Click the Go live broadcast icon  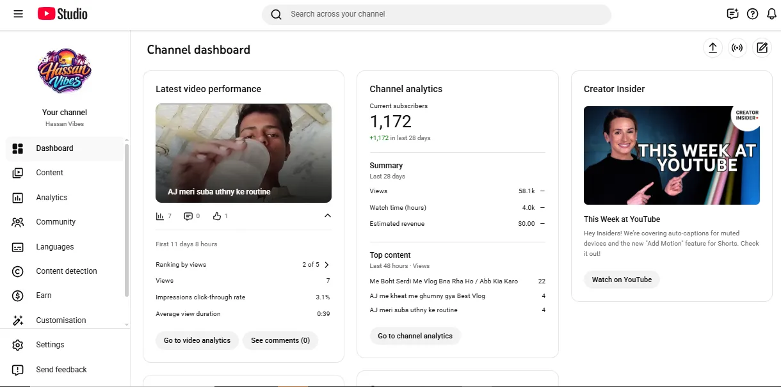click(737, 48)
